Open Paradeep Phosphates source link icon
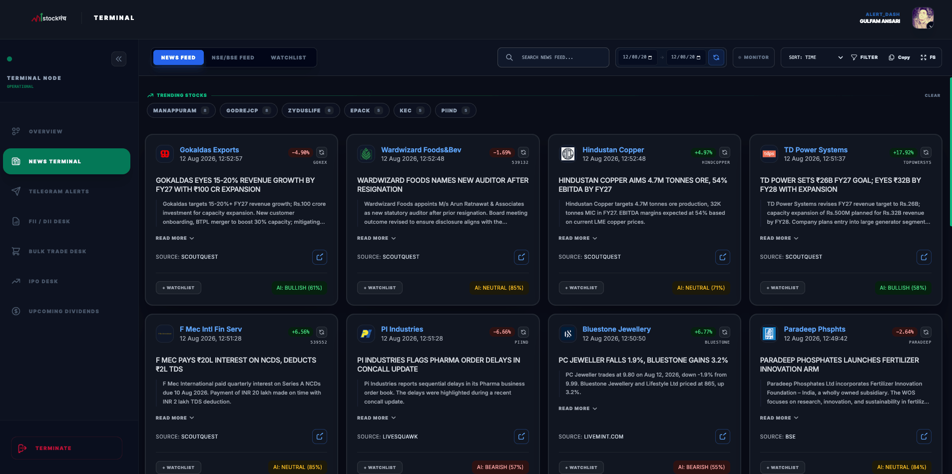Screen dimensions: 952x474 pyautogui.click(x=924, y=437)
